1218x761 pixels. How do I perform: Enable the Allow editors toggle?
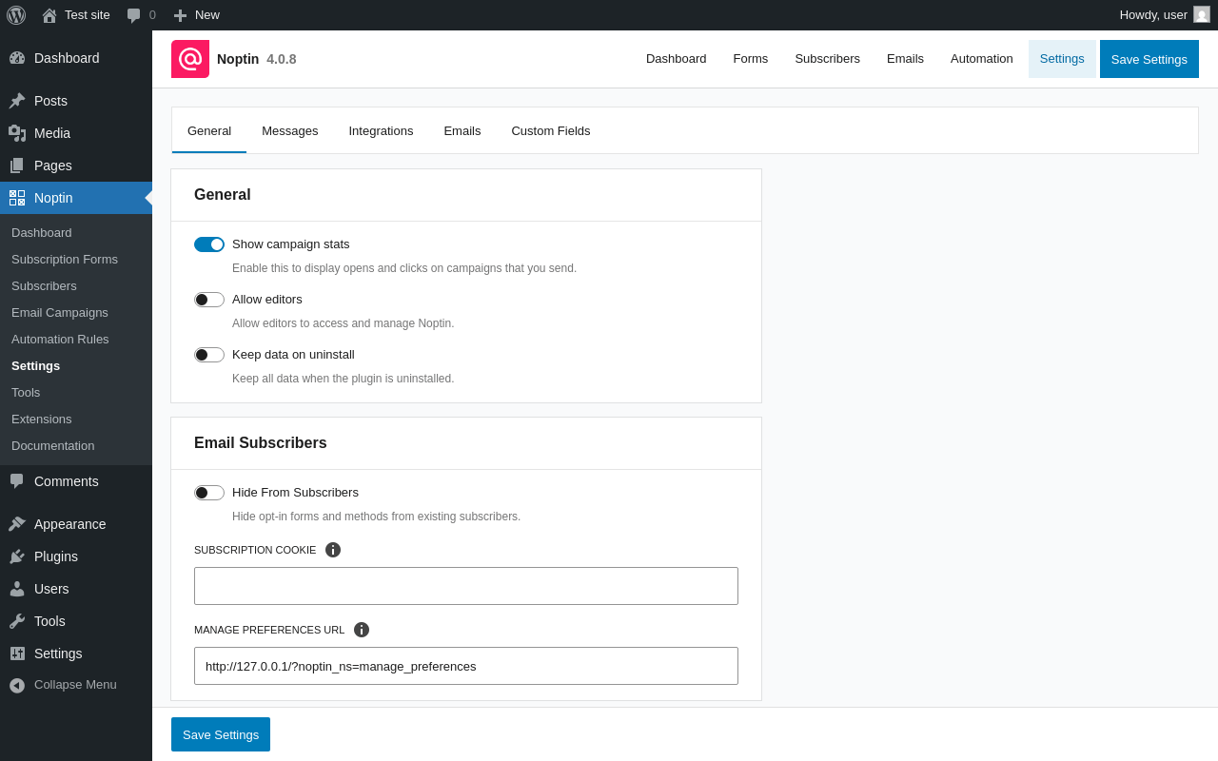(209, 300)
